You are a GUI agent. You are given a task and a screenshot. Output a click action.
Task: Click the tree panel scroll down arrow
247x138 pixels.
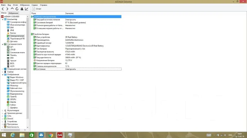click(x=27, y=127)
